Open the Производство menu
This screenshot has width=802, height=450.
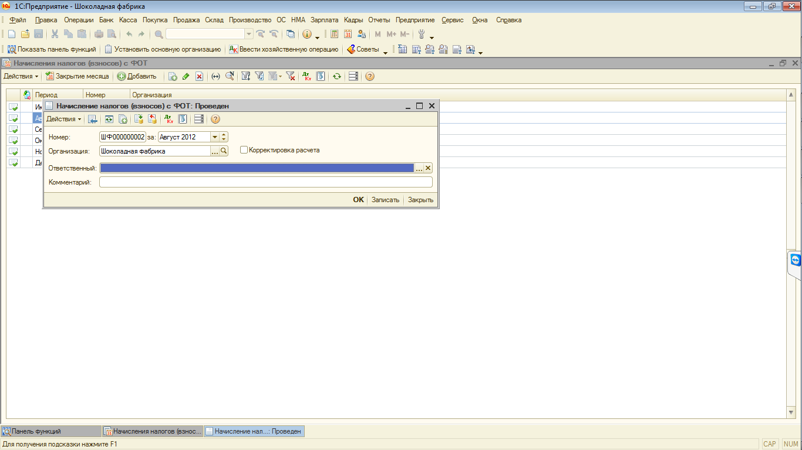point(250,20)
